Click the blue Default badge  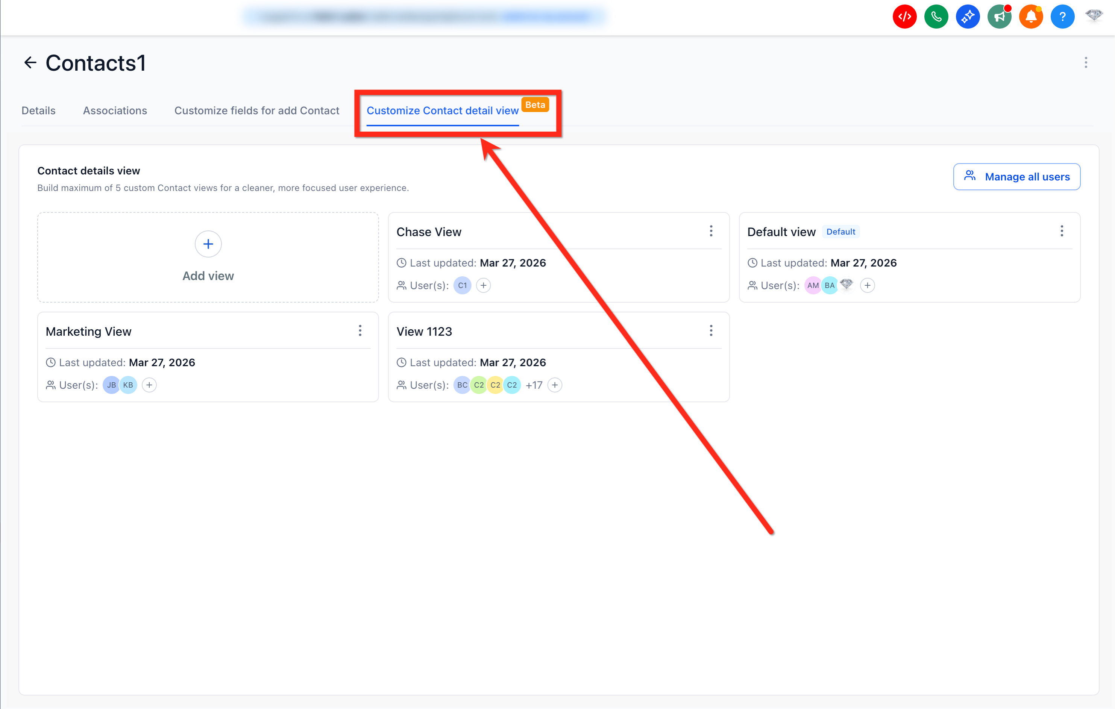pyautogui.click(x=840, y=232)
